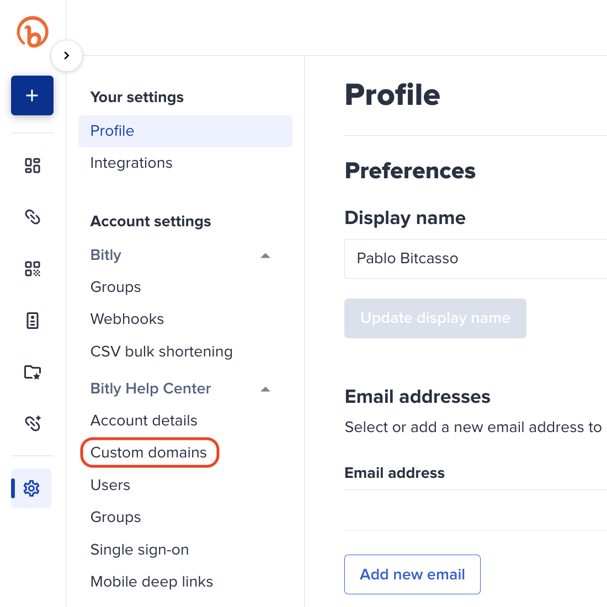
Task: Select Custom domains from Help Center menu
Action: click(x=149, y=452)
